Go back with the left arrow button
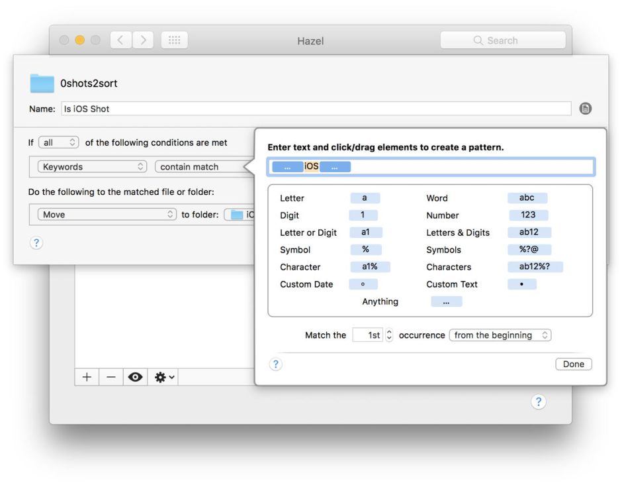Screen dimensions: 622x487 point(120,40)
